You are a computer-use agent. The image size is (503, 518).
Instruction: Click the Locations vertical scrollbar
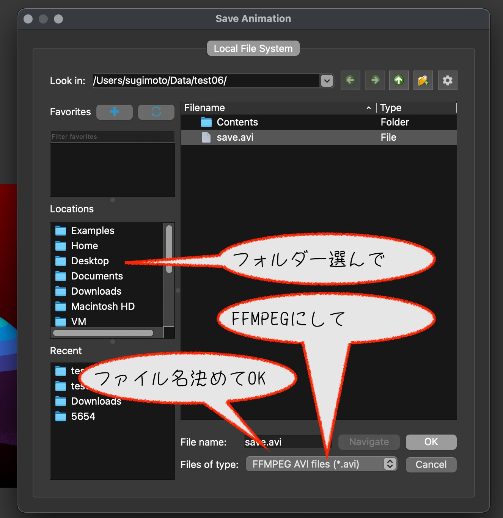pos(169,249)
